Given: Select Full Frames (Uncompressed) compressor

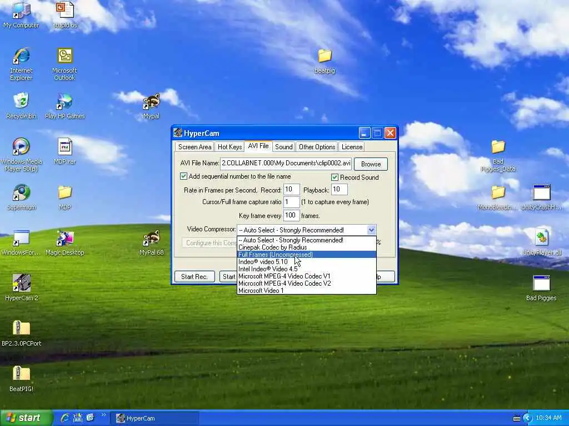Looking at the screenshot, I should [x=306, y=255].
